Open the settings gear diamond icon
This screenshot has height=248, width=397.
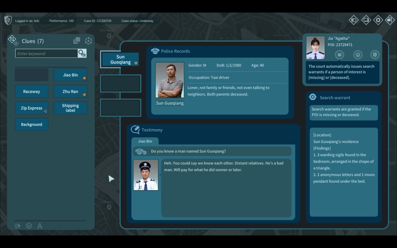tap(378, 20)
